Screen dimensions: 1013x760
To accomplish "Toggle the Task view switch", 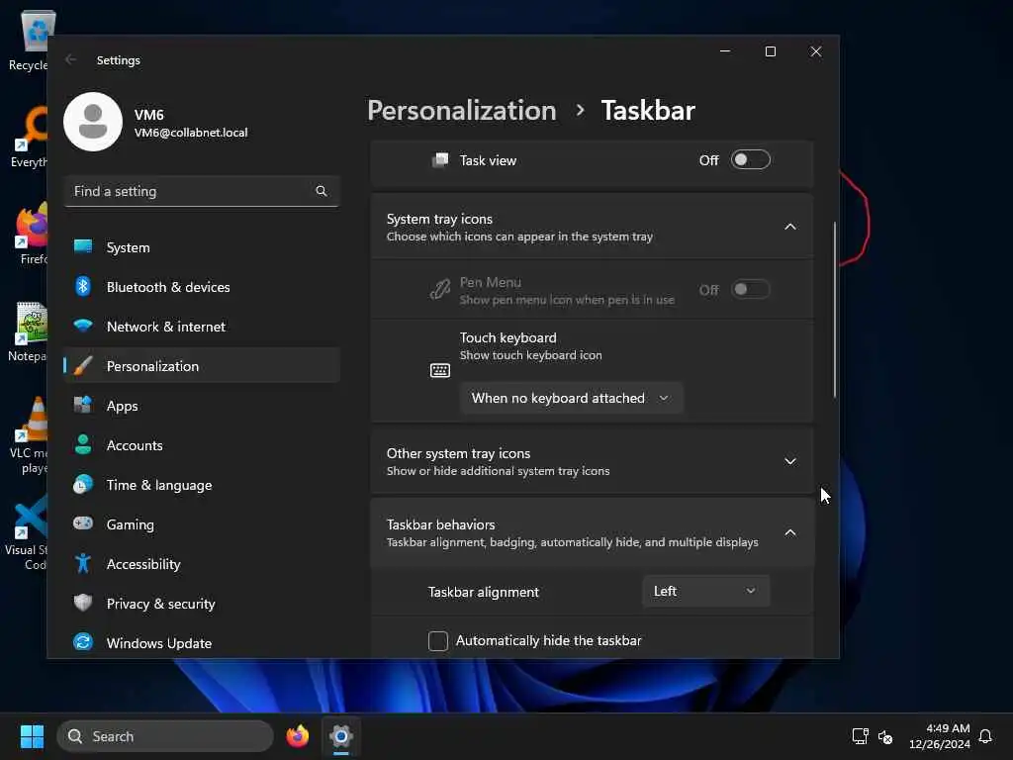I will [750, 159].
